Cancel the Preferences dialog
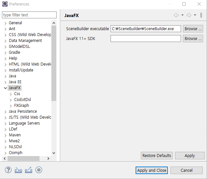The width and height of the screenshot is (207, 179). pos(187,170)
